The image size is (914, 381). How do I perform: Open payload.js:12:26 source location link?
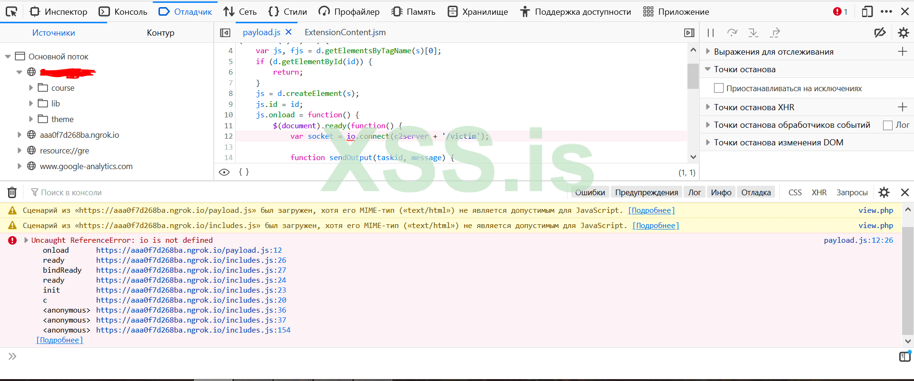point(858,240)
